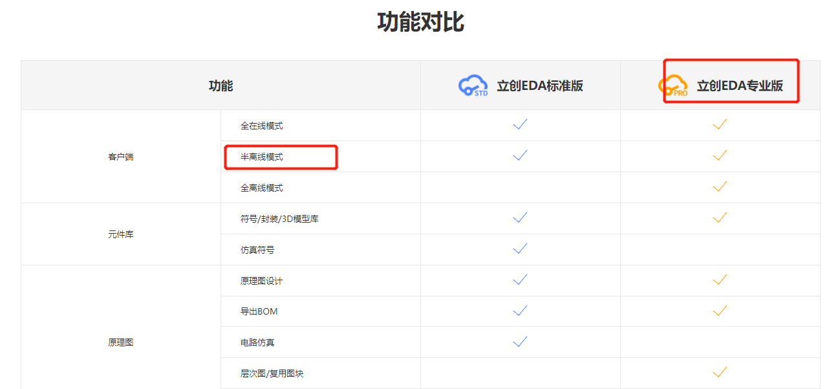Click orange checkmark in 层次图/复用图块 row
829x389 pixels.
pyautogui.click(x=720, y=372)
